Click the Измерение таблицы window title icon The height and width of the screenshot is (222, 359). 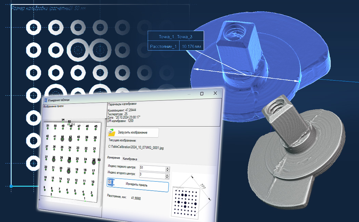45,100
